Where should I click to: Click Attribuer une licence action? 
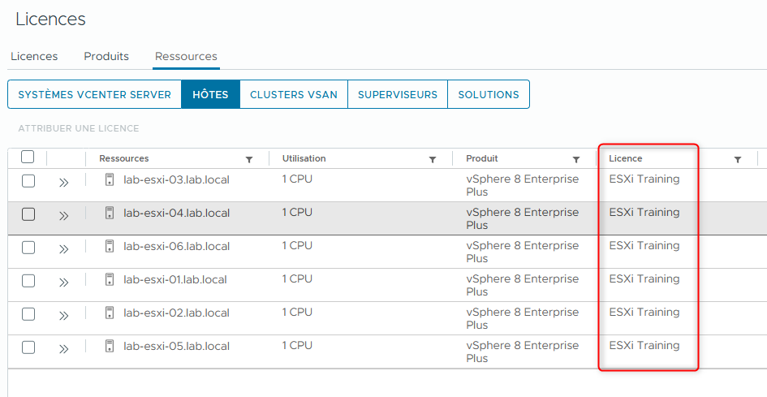pyautogui.click(x=79, y=128)
